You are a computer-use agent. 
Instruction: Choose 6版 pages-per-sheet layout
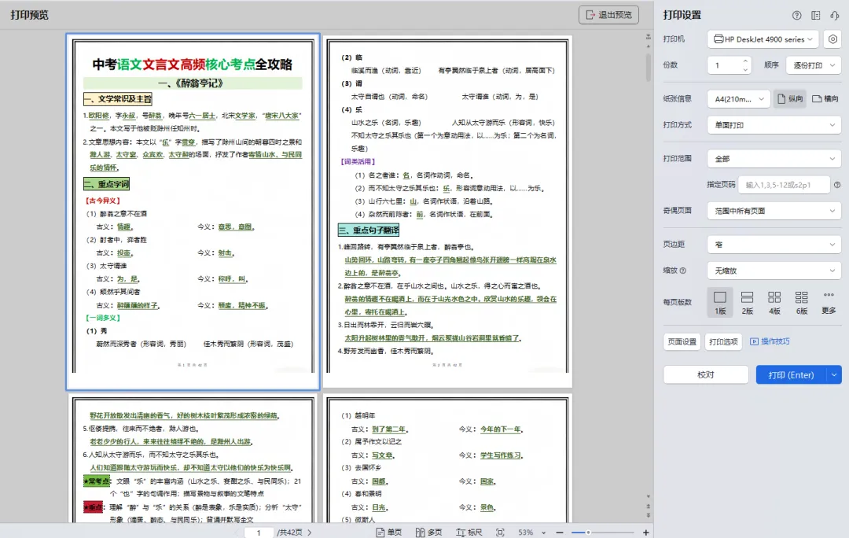[801, 302]
